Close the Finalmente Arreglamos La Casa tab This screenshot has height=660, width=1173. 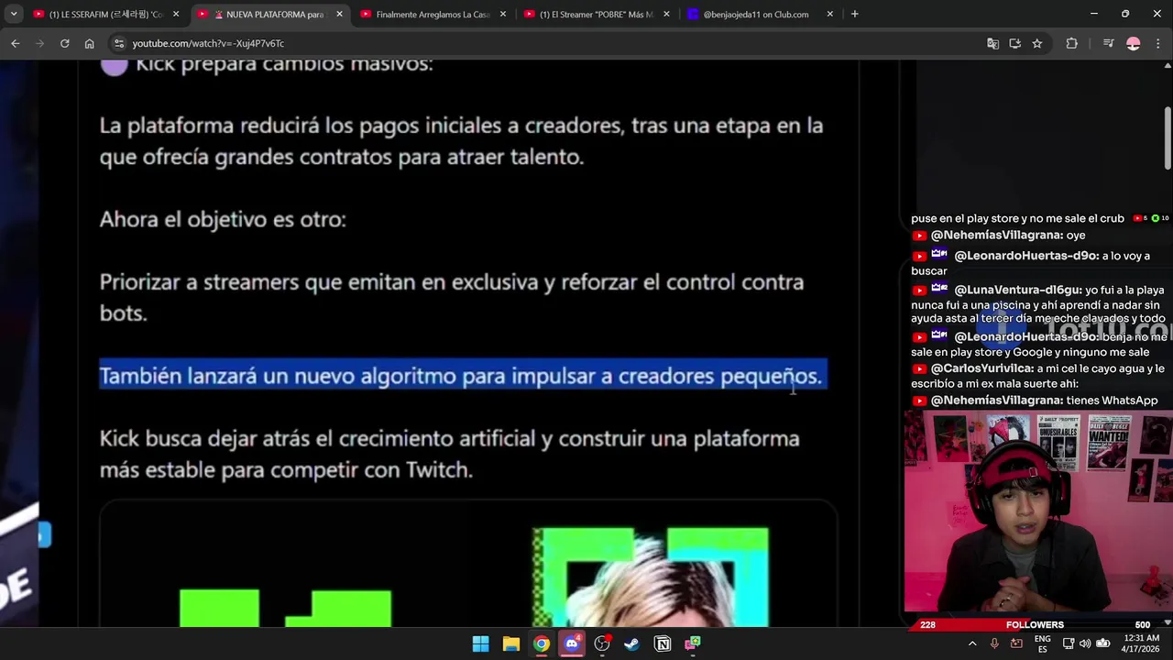click(502, 14)
